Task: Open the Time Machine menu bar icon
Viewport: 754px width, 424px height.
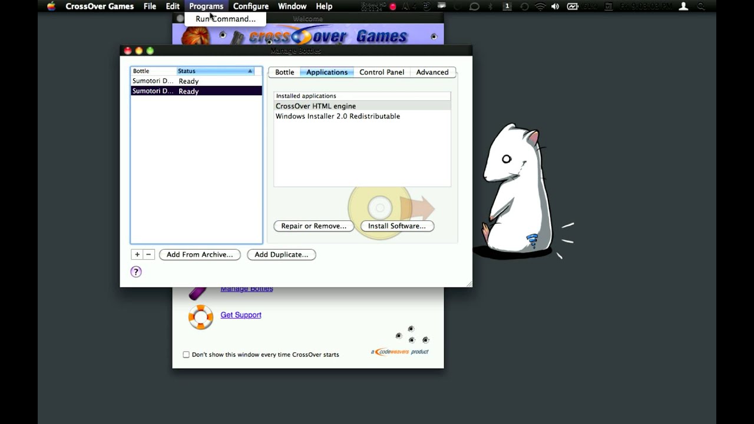Action: pyautogui.click(x=524, y=6)
